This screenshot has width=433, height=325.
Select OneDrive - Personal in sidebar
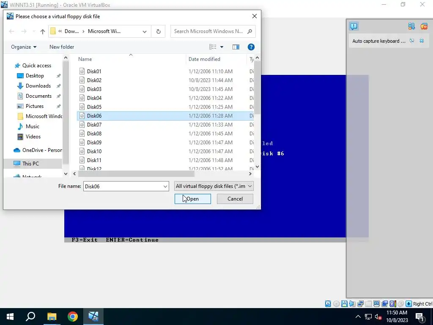point(38,150)
